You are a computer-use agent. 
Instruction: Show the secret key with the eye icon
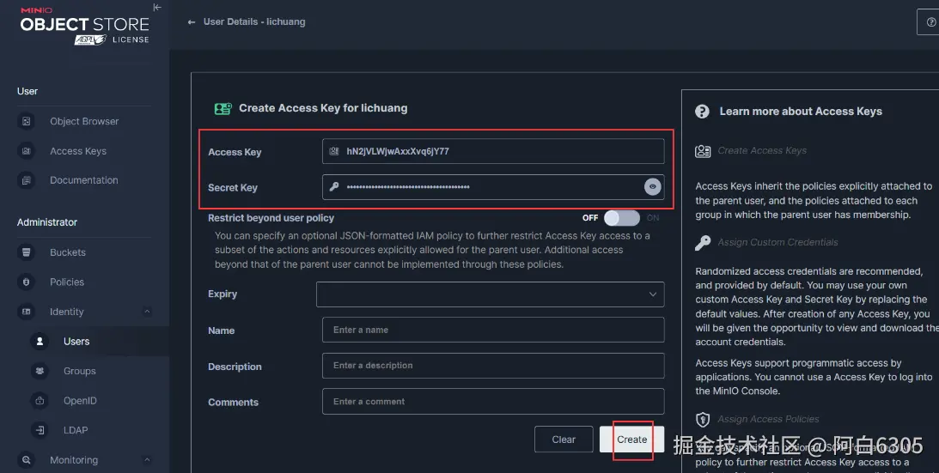pos(652,186)
